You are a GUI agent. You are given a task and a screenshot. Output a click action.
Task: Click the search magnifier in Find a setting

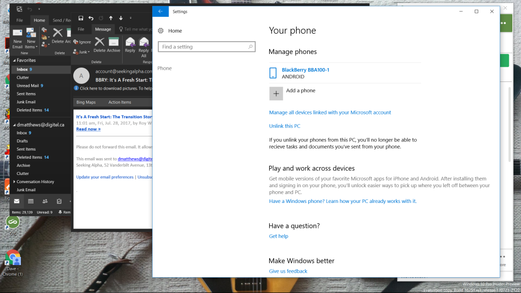click(x=250, y=47)
